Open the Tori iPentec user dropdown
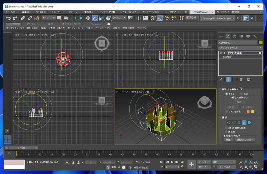The image size is (267, 174). (x=202, y=12)
